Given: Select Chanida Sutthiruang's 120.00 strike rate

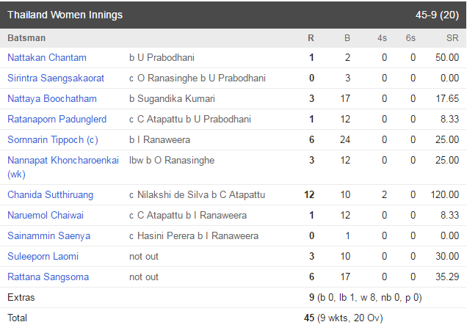Looking at the screenshot, I should [x=445, y=194].
